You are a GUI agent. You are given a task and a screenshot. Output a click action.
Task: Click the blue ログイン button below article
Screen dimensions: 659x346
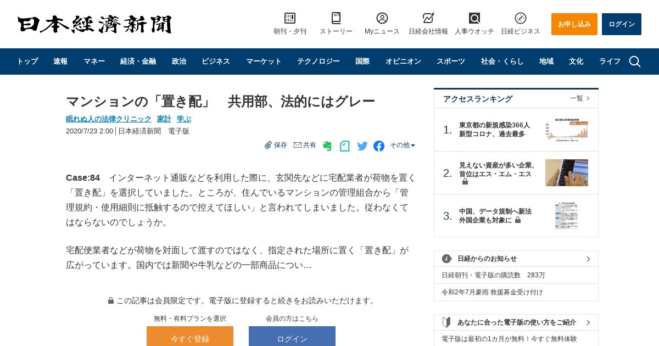[x=292, y=336]
